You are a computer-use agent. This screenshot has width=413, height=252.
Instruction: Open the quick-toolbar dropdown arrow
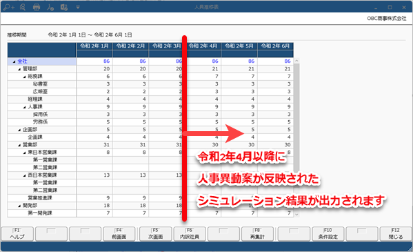(78, 8)
